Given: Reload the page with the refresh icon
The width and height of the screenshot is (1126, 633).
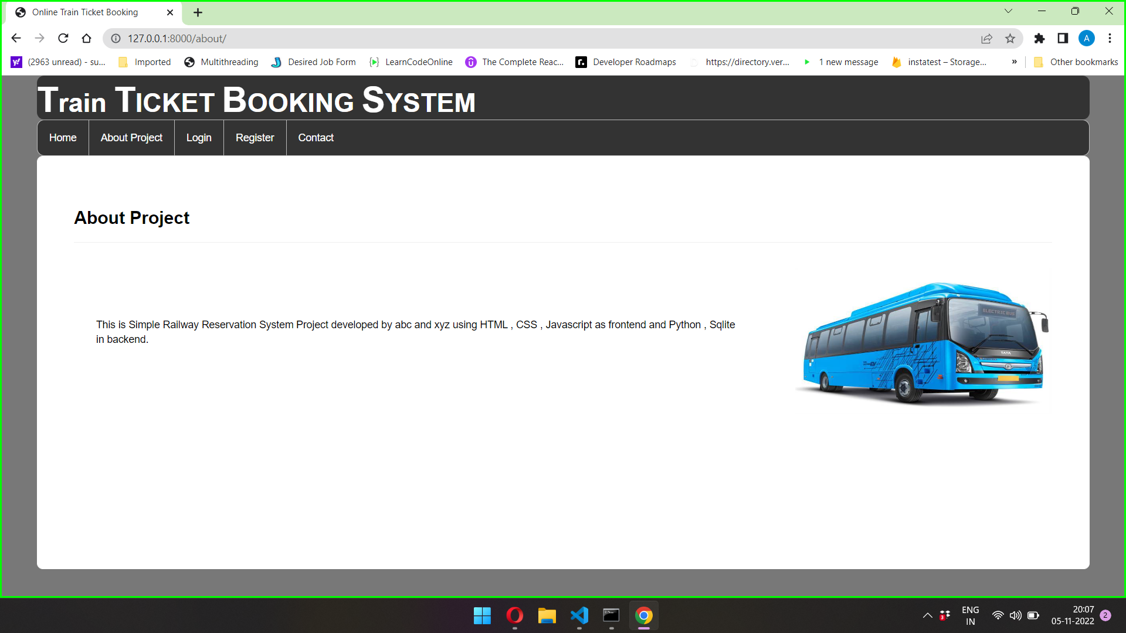Looking at the screenshot, I should click(63, 39).
